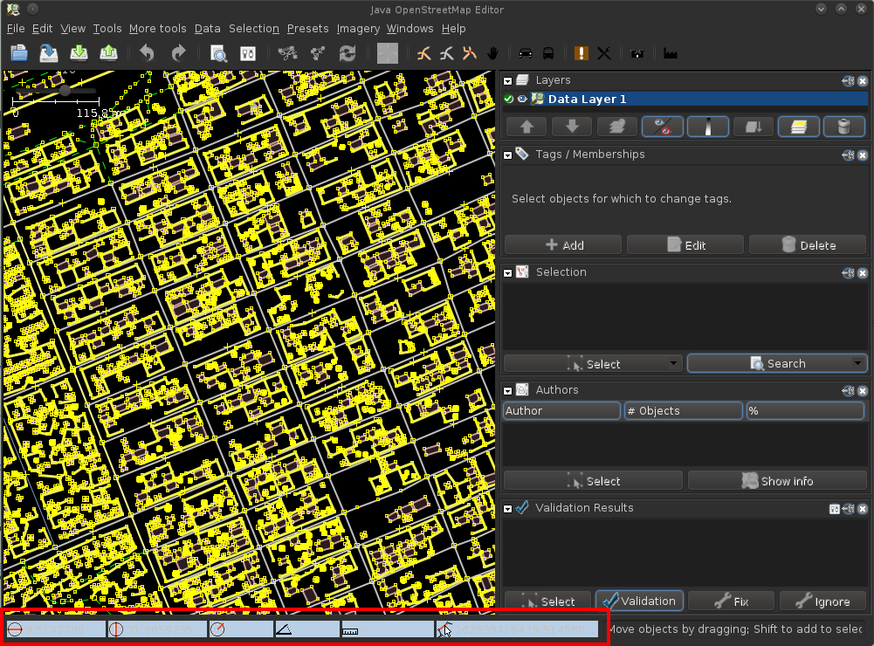Click the Open file folder icon

point(19,53)
